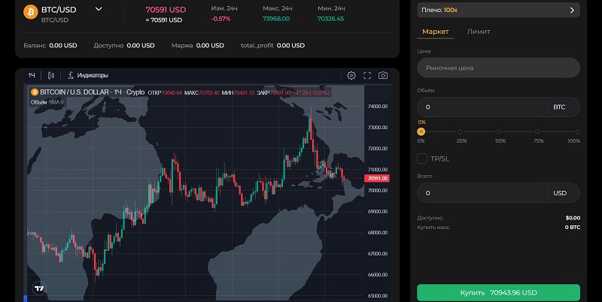602x302 pixels.
Task: Move the volume slider to 50%
Action: pos(500,131)
